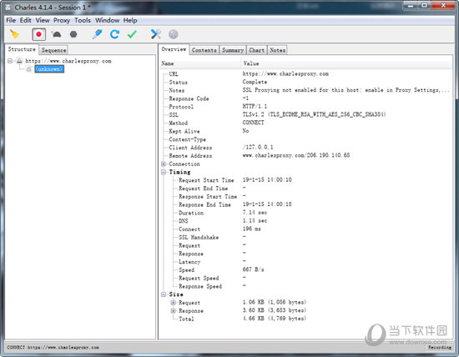Image resolution: width=459 pixels, height=357 pixels.
Task: Click the lock icon beside the host URL
Action: point(19,61)
